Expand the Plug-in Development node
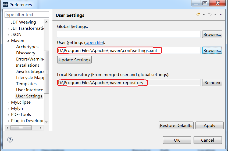Screen dimensions: 228x151 (8, 121)
